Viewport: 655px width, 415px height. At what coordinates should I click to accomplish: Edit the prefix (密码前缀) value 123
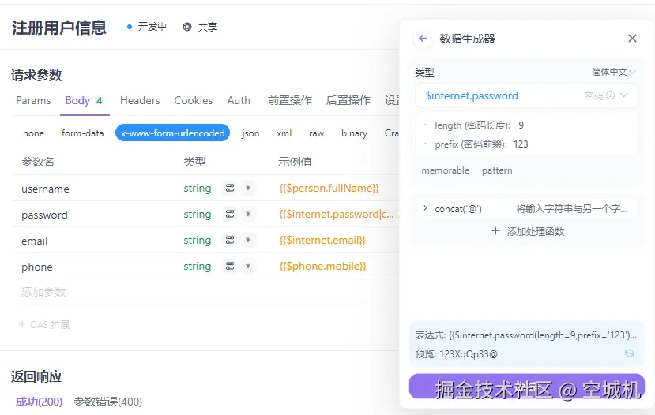pyautogui.click(x=521, y=144)
